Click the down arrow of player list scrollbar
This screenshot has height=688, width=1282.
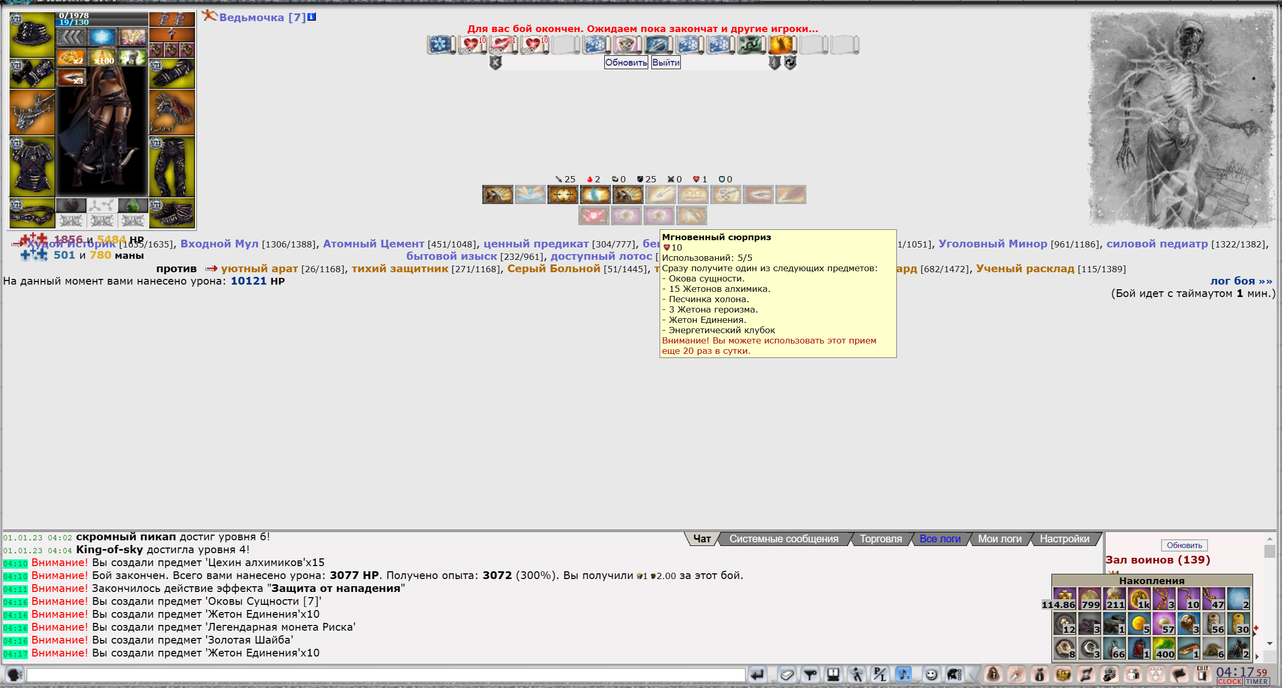click(x=1270, y=644)
